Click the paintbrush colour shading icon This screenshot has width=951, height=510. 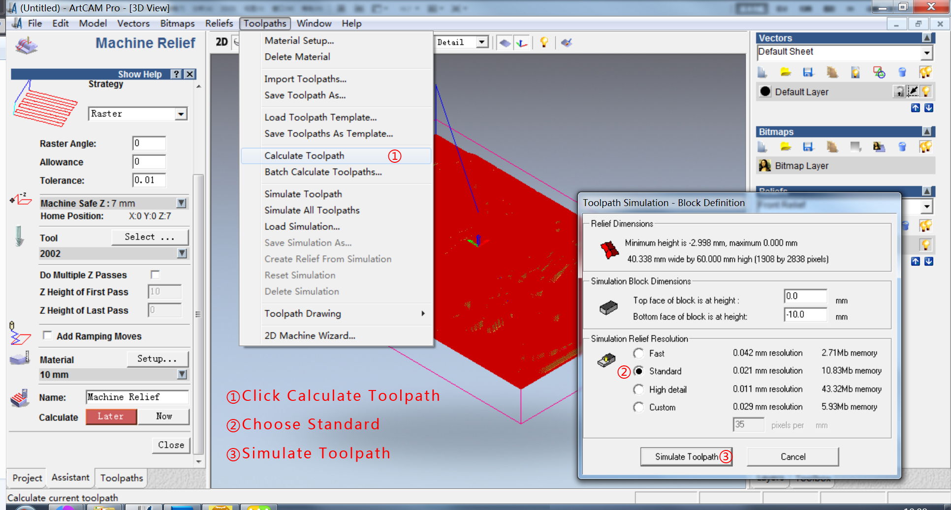(567, 43)
